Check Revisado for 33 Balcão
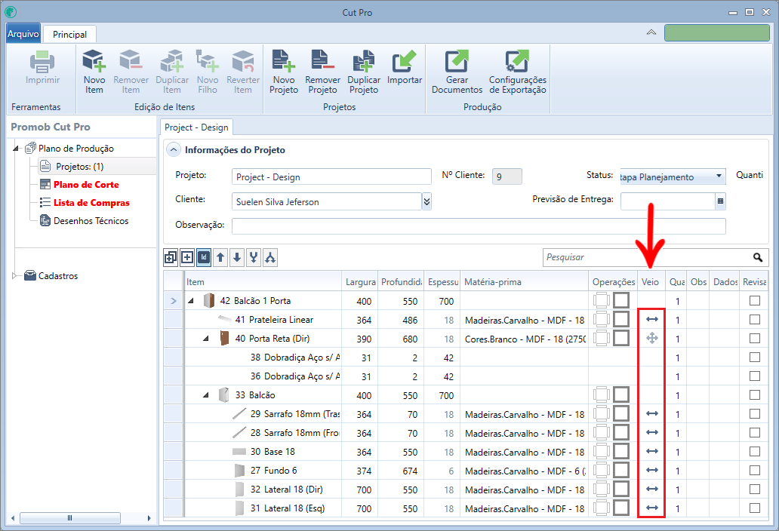 755,395
